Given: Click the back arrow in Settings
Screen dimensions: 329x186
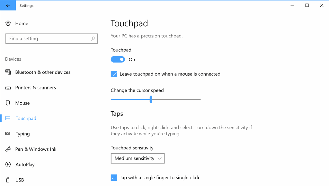Looking at the screenshot, I should click(8, 5).
